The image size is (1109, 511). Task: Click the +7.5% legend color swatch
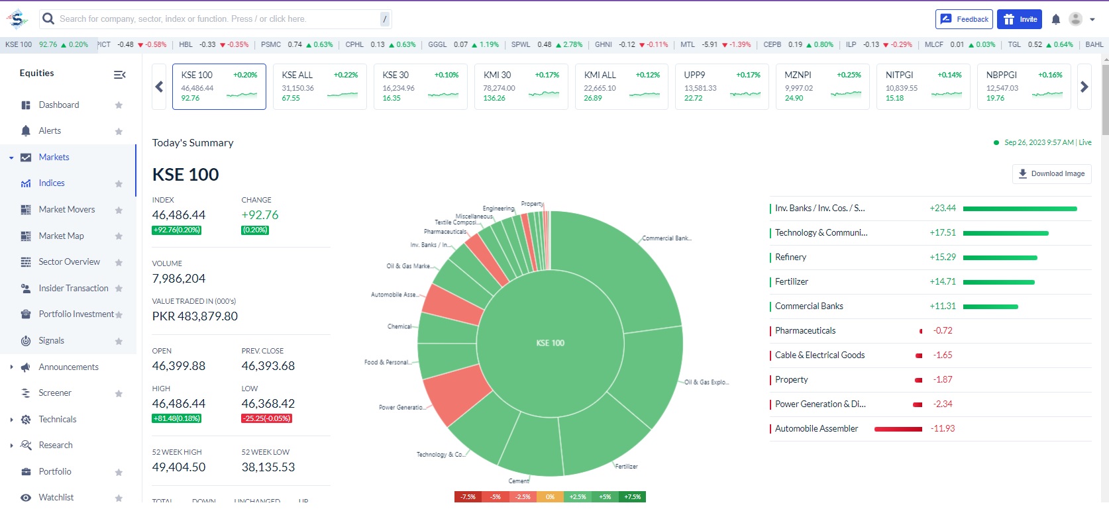click(x=632, y=497)
